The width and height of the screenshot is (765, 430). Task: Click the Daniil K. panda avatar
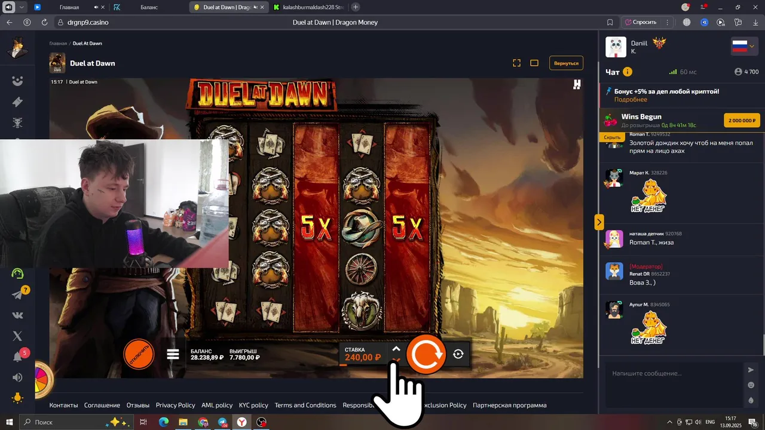coord(616,47)
